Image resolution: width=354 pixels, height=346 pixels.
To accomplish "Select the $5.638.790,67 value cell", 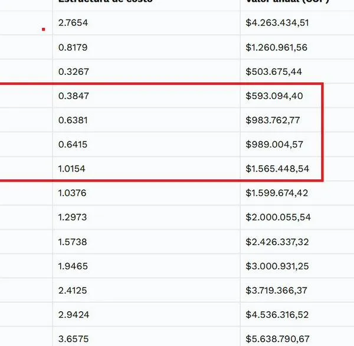I will click(278, 339).
